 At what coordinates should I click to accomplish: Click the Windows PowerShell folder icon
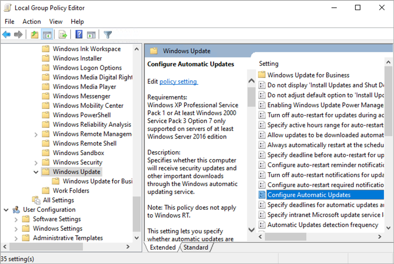46,115
